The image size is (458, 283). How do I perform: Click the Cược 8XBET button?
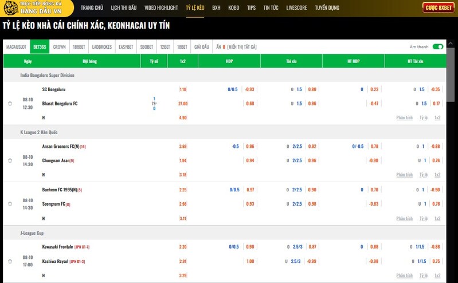(439, 8)
